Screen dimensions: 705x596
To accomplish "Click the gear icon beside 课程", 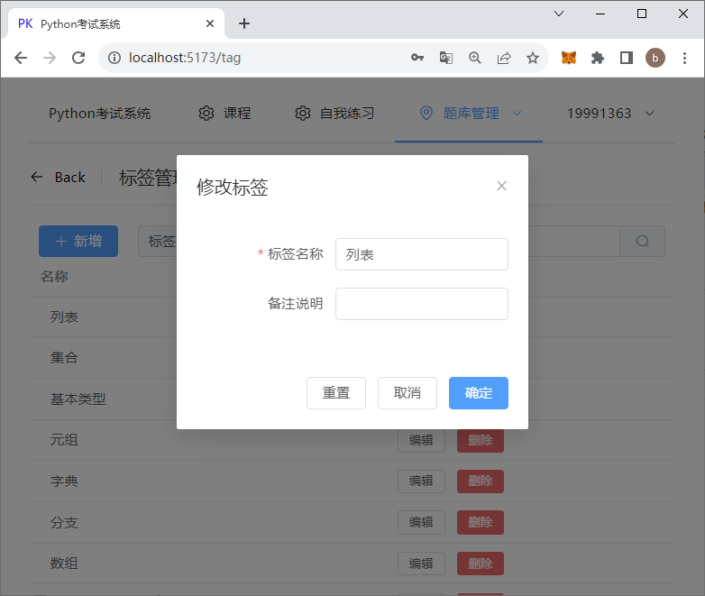I will [x=206, y=114].
